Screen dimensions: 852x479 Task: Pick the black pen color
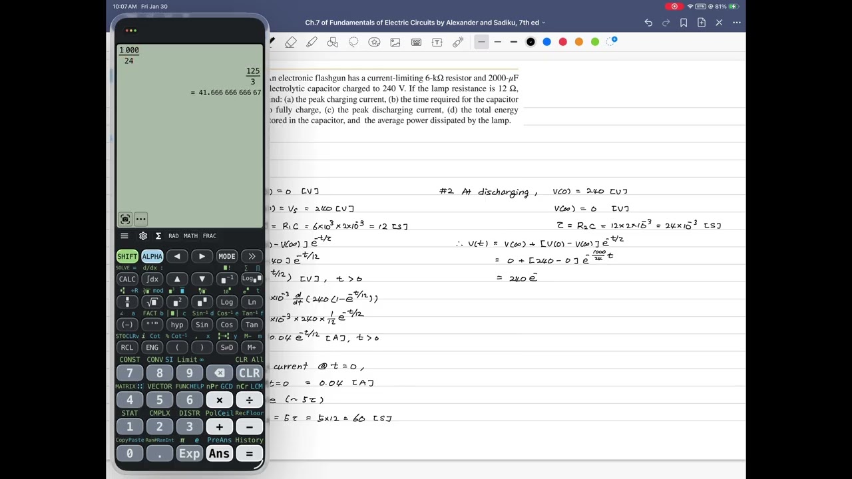(531, 42)
